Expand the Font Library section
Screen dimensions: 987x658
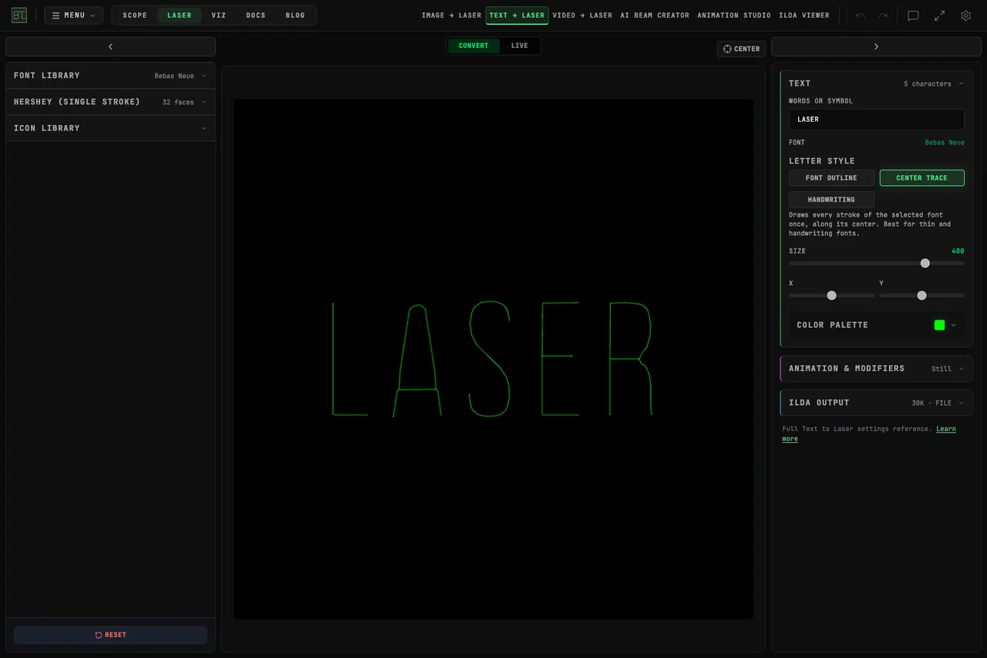[110, 76]
